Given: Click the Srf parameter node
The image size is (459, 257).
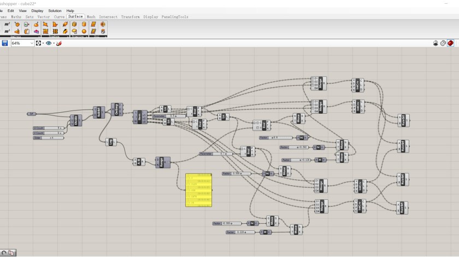Looking at the screenshot, I should tap(32, 114).
